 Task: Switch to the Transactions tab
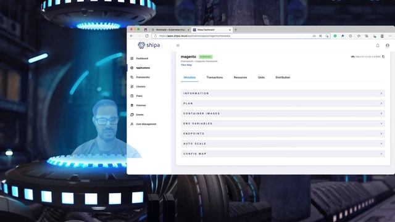pyautogui.click(x=215, y=78)
